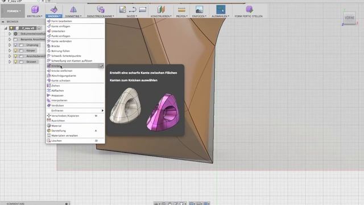The height and width of the screenshot is (205, 364).
Task: Choose Bohrung füllen from the menu
Action: [x=76, y=51]
